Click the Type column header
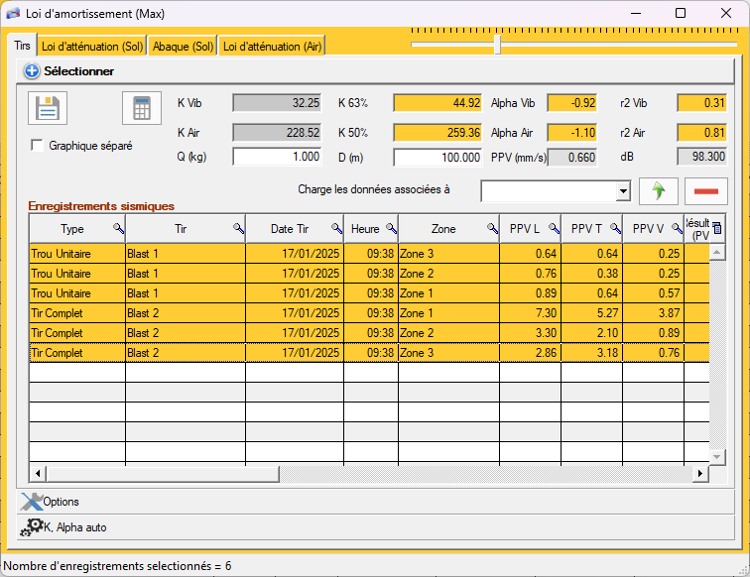The image size is (750, 577). pyautogui.click(x=77, y=228)
